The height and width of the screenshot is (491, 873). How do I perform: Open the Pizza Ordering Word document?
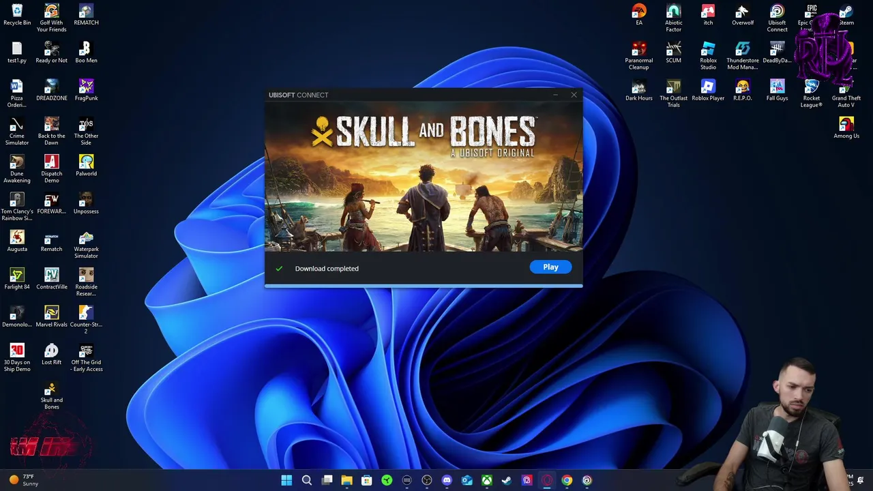pyautogui.click(x=17, y=93)
